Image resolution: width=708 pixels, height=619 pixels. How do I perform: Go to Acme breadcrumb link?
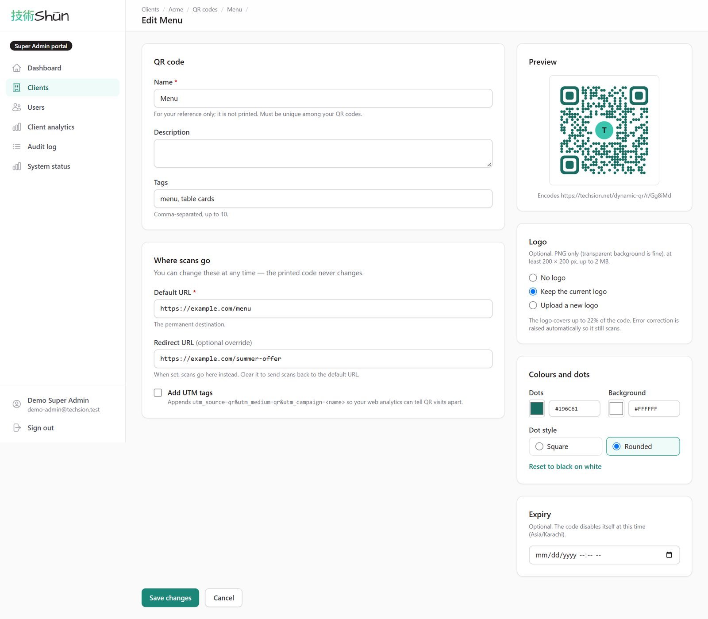[176, 9]
